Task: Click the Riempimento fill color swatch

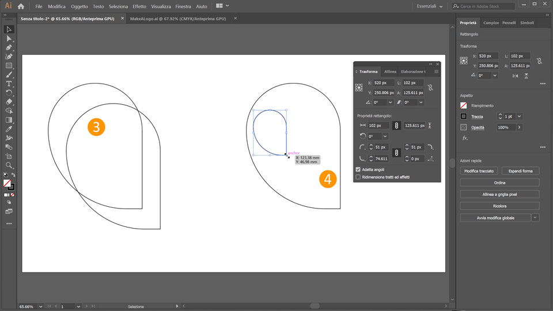Action: [464, 105]
